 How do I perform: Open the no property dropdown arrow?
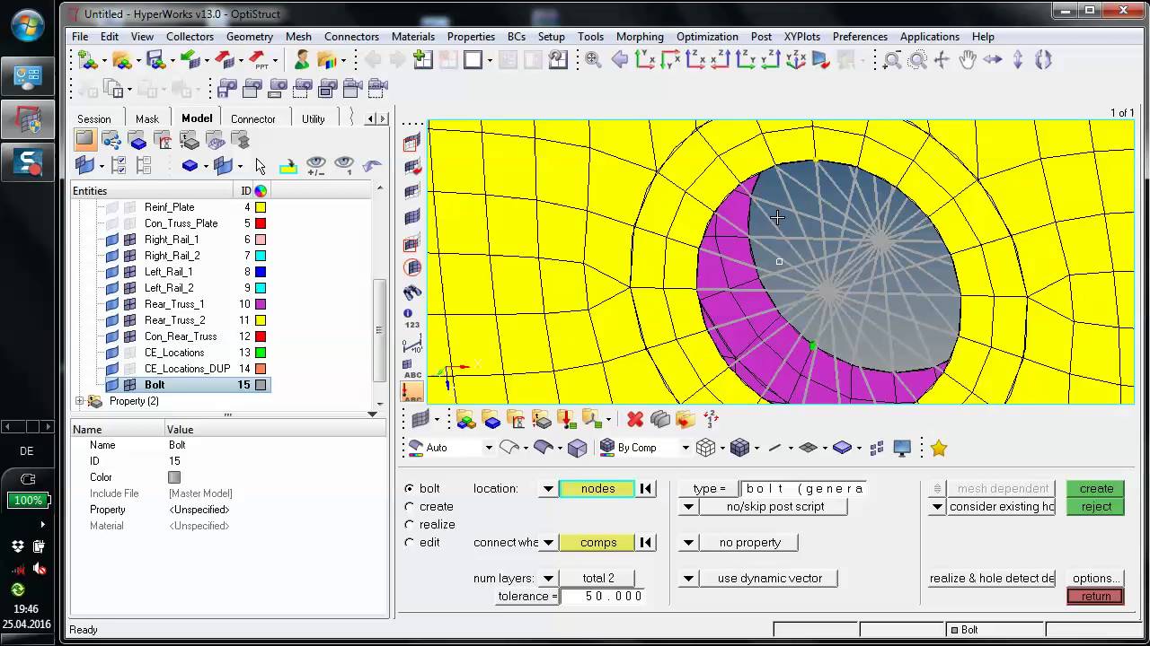pos(688,543)
